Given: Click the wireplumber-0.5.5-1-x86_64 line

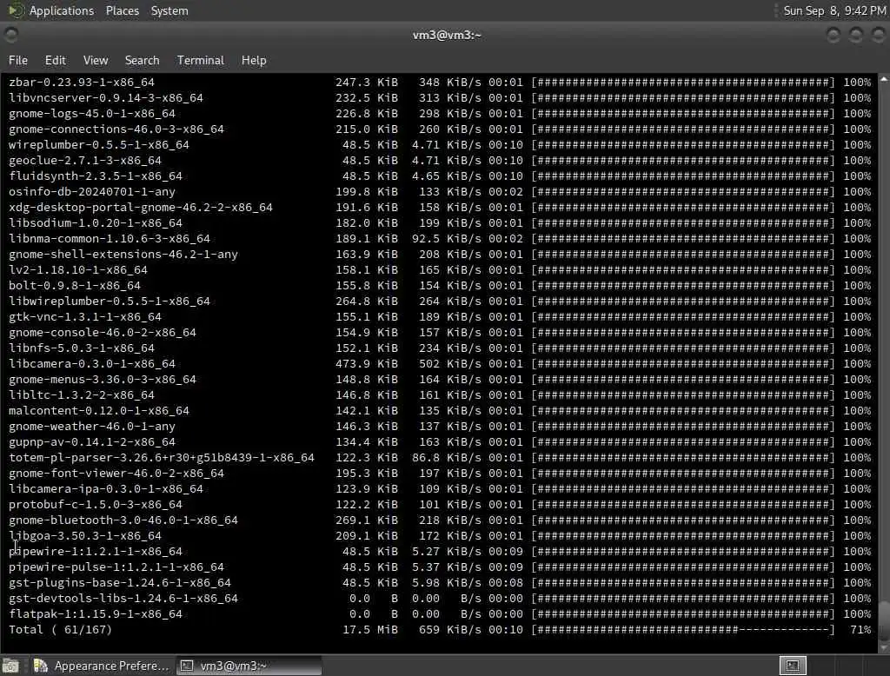Looking at the screenshot, I should point(440,145).
